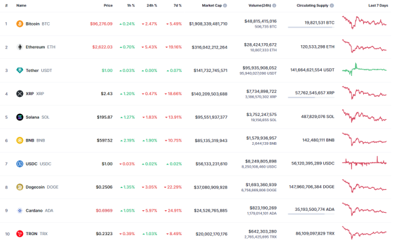The image size is (394, 243).
Task: Open the Ethereum ETH name link
Action: pos(41,47)
